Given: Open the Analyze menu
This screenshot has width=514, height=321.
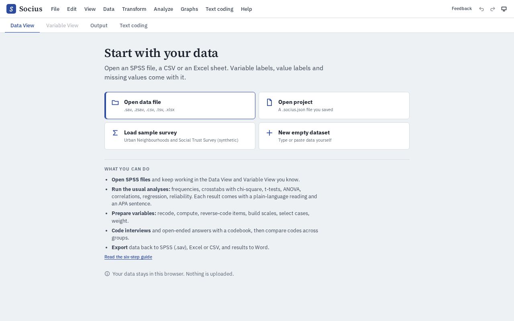Looking at the screenshot, I should (x=163, y=9).
